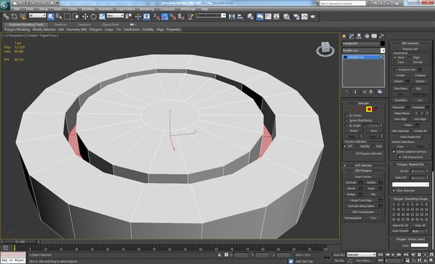Select the Polygon sub-object level icon
This screenshot has width=435, height=264.
(369, 109)
